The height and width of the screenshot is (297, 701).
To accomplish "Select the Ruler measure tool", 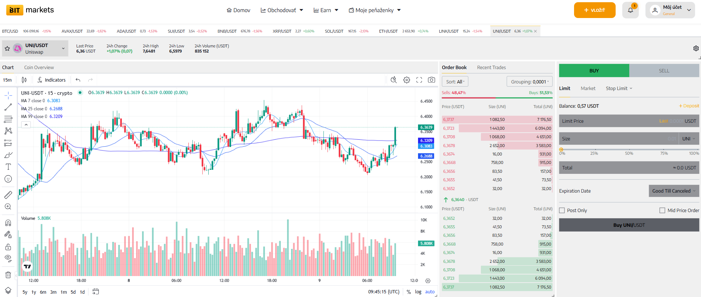I will tap(8, 194).
